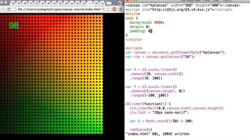Close the active browser tab

pyautogui.click(x=90, y=3)
